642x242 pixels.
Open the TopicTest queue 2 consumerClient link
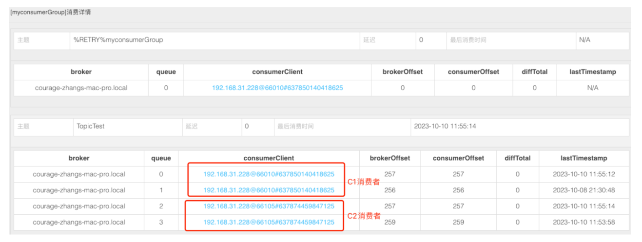click(269, 206)
